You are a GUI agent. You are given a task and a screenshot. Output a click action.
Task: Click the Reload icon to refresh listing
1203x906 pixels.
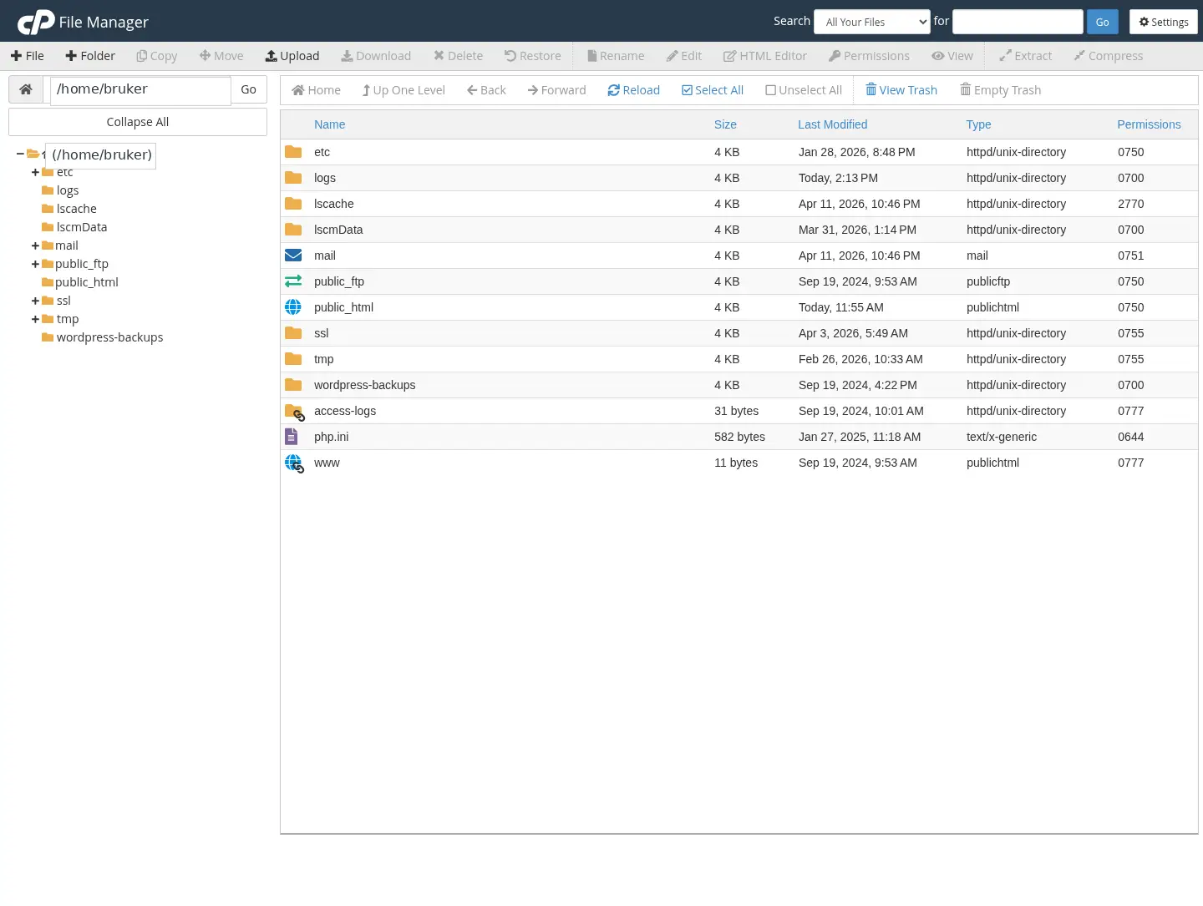[615, 89]
